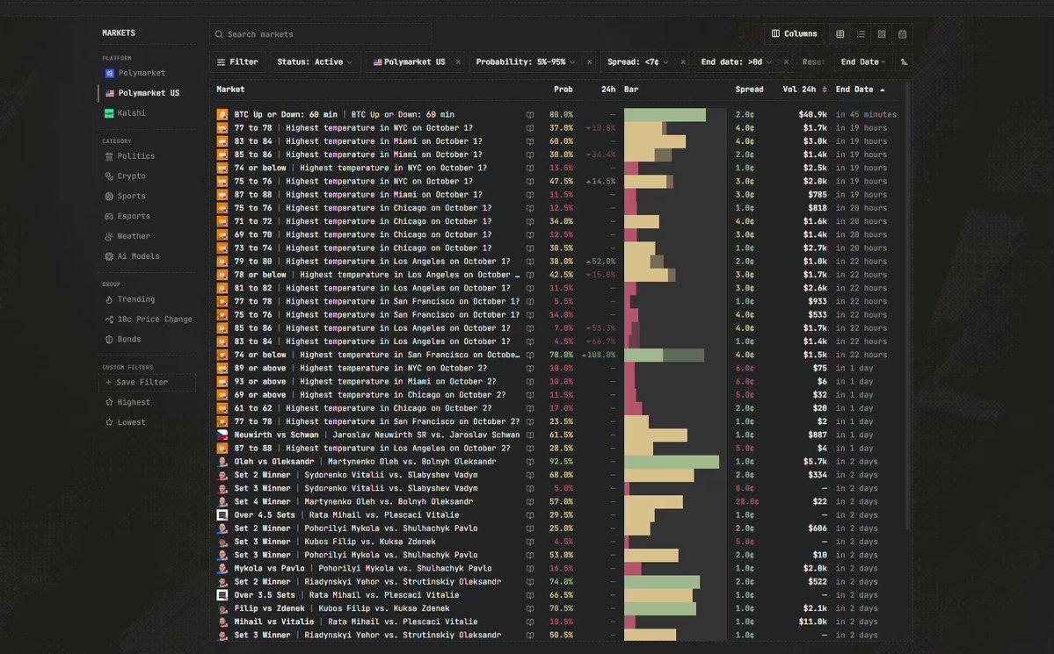Remove the End date >0d filter

point(786,61)
